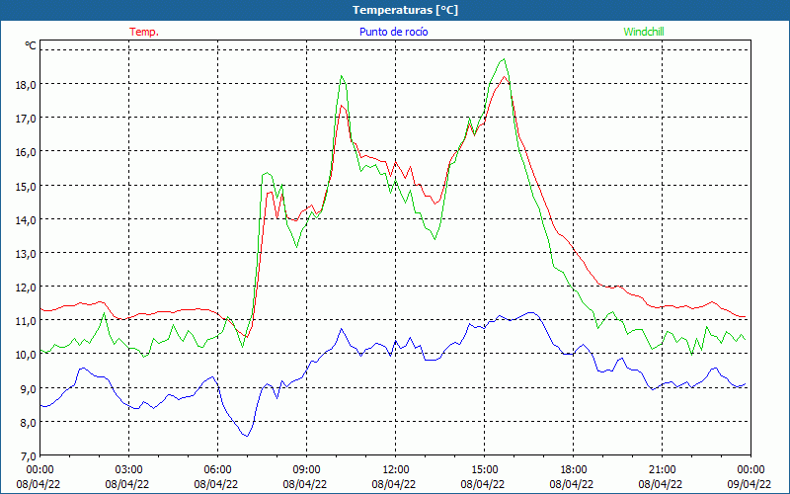Viewport: 790px width, 494px height.
Task: Click the 15,0 y-axis value
Action: point(26,187)
